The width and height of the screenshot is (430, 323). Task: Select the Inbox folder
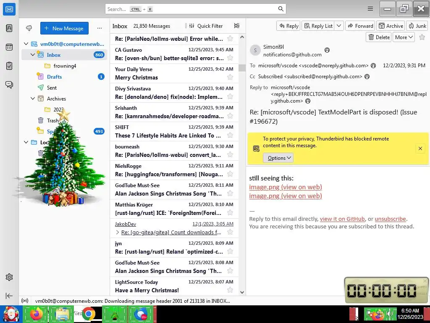point(64,55)
